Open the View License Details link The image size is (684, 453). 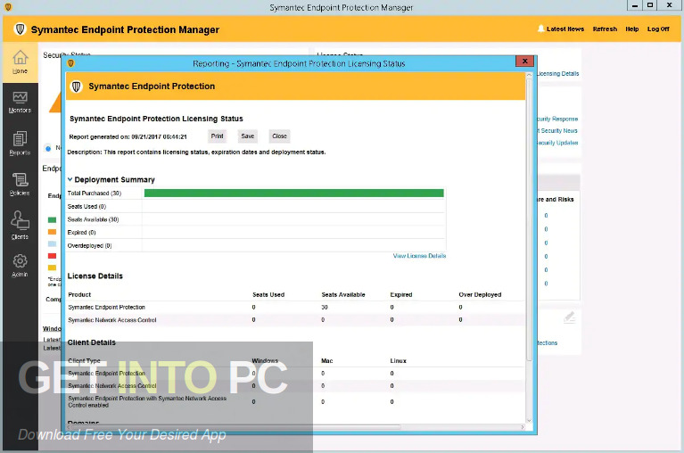point(419,256)
